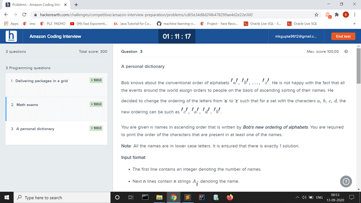361x203 pixels.
Task: Open the Chrome three-dot menu
Action: tap(355, 15)
